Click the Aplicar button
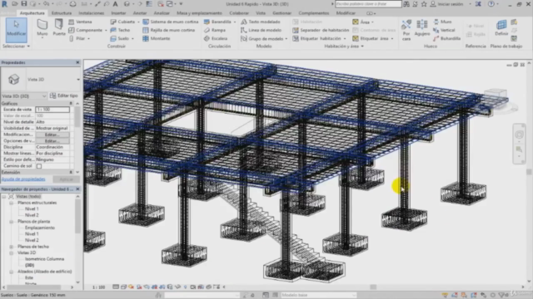Viewport: 533px width, 299px height. click(x=67, y=179)
